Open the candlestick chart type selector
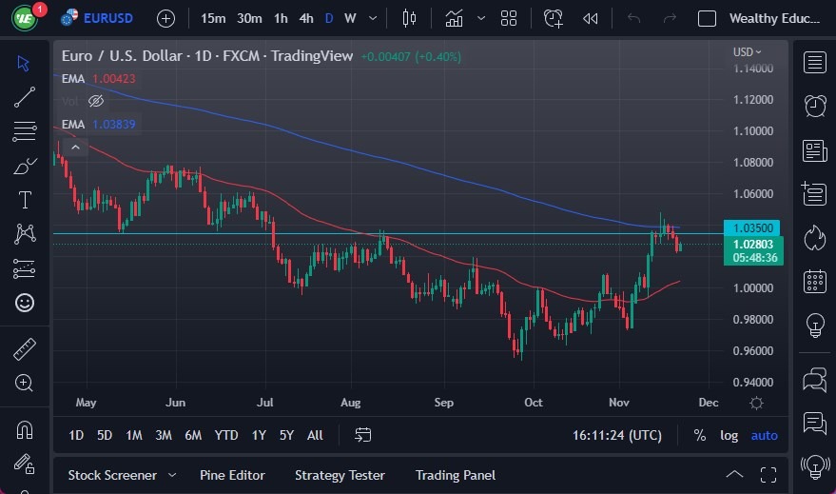This screenshot has width=836, height=494. tap(410, 18)
